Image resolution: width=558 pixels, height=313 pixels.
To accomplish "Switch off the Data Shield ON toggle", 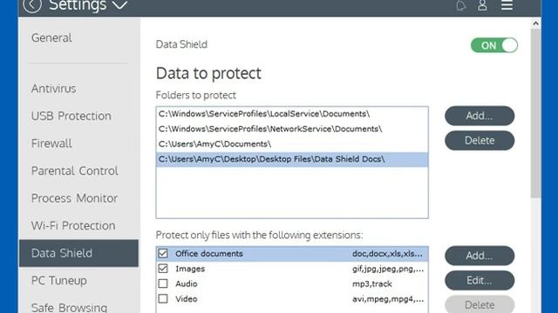I will click(494, 45).
